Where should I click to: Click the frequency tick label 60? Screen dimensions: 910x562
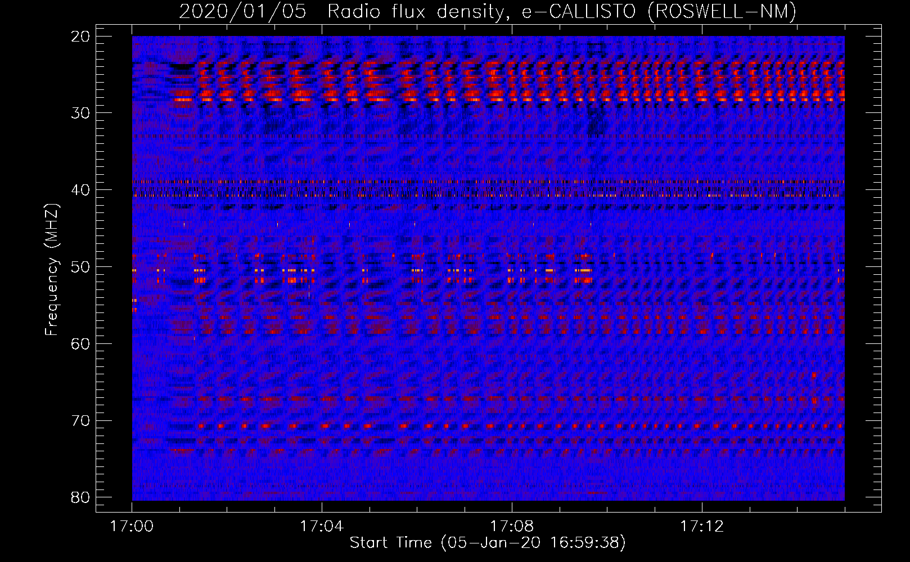coord(81,344)
